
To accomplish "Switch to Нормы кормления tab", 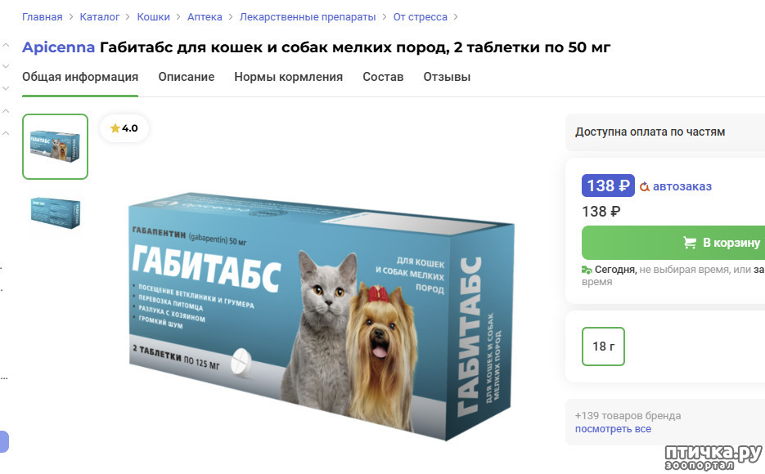I will pos(288,77).
